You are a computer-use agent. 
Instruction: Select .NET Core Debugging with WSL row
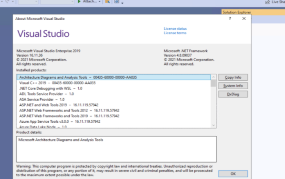coord(114,88)
